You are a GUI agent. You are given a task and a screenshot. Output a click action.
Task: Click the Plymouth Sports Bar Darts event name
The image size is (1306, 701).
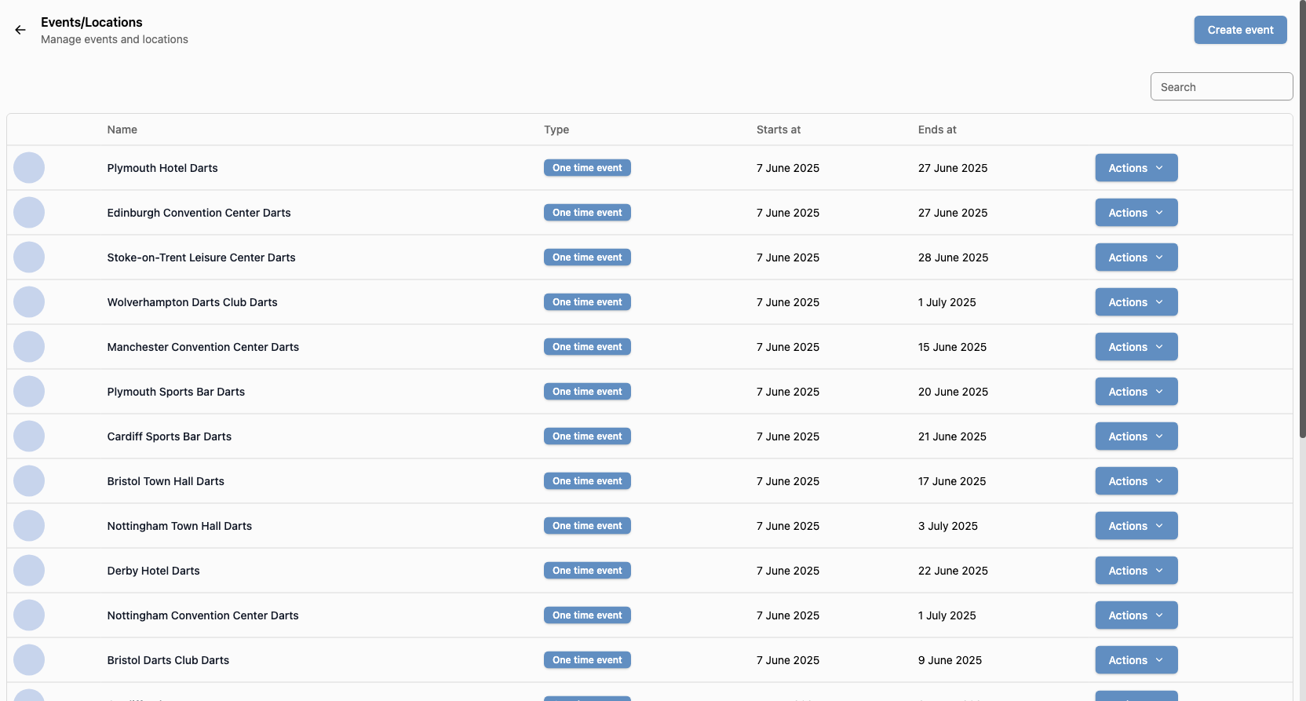176,392
